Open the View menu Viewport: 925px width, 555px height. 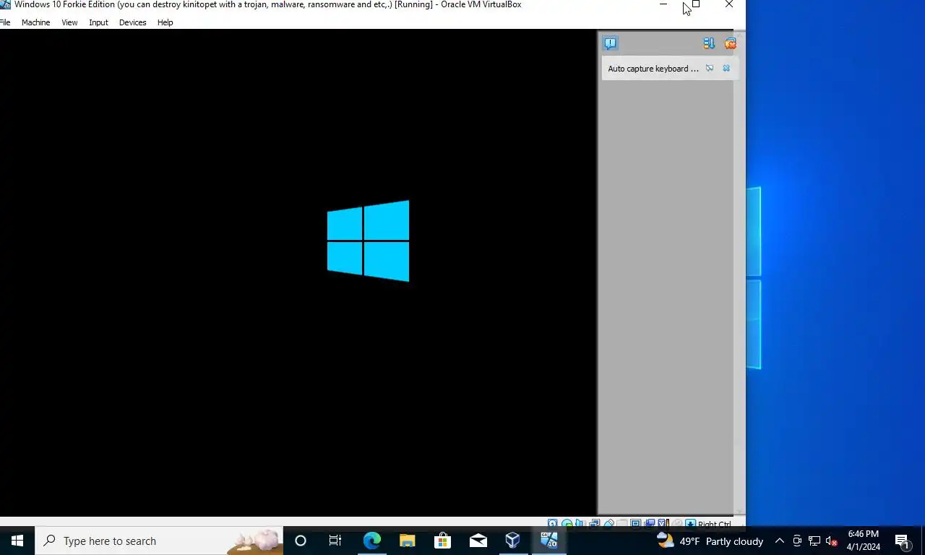[69, 22]
